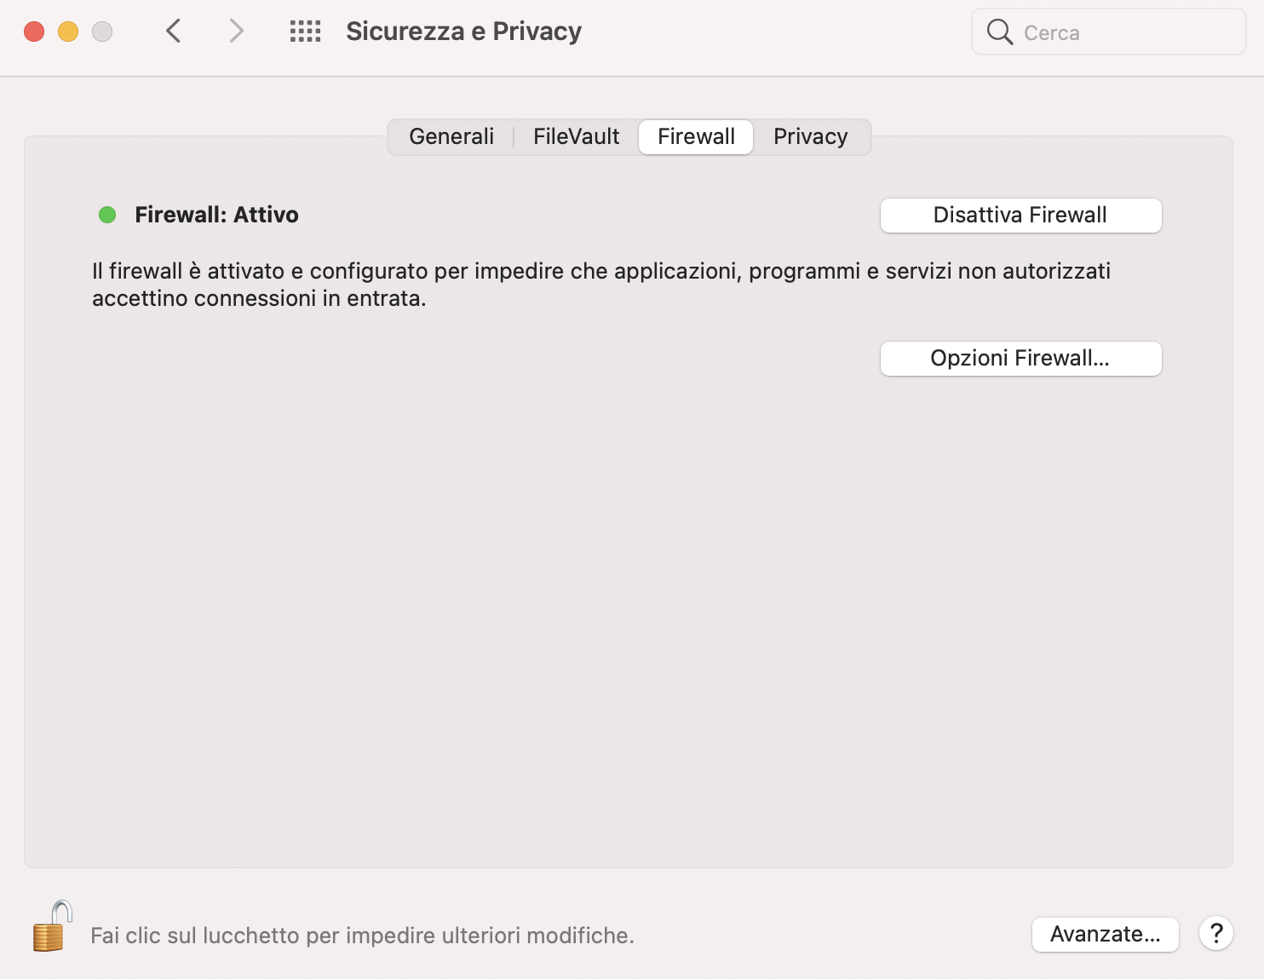
Task: Click the magnifying glass search icon
Action: pyautogui.click(x=999, y=32)
